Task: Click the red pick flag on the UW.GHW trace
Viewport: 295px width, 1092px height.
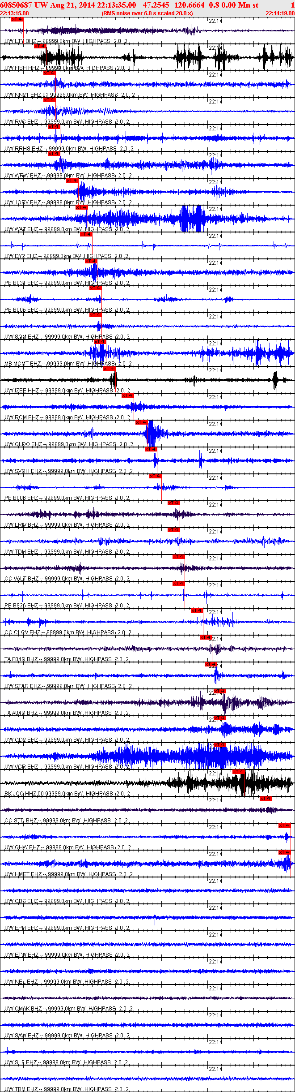Action: [x=284, y=825]
